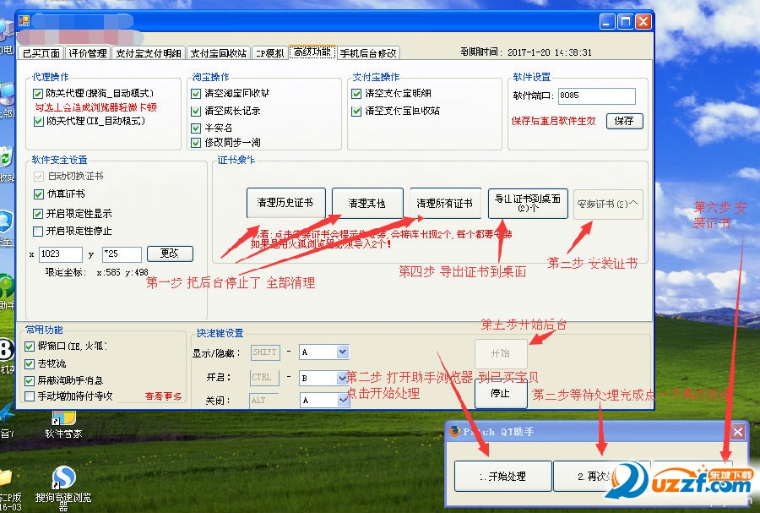This screenshot has width=760, height=513.
Task: Click 安装证书 button
Action: [608, 205]
